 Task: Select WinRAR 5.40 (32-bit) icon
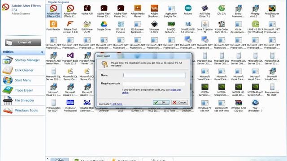[x=239, y=106]
